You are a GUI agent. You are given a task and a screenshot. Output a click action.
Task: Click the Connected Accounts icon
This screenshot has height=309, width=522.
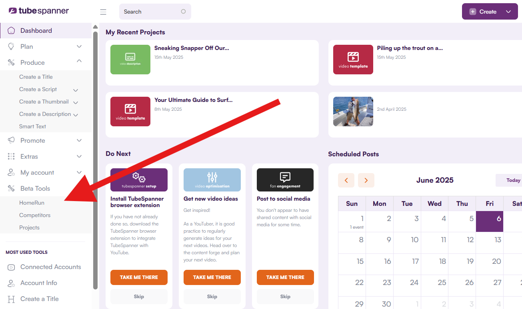11,267
